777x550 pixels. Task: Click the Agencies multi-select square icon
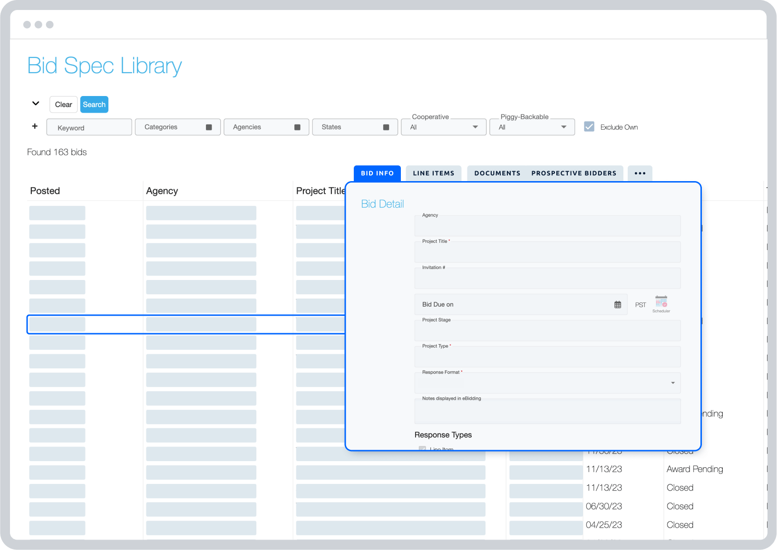[x=297, y=127]
